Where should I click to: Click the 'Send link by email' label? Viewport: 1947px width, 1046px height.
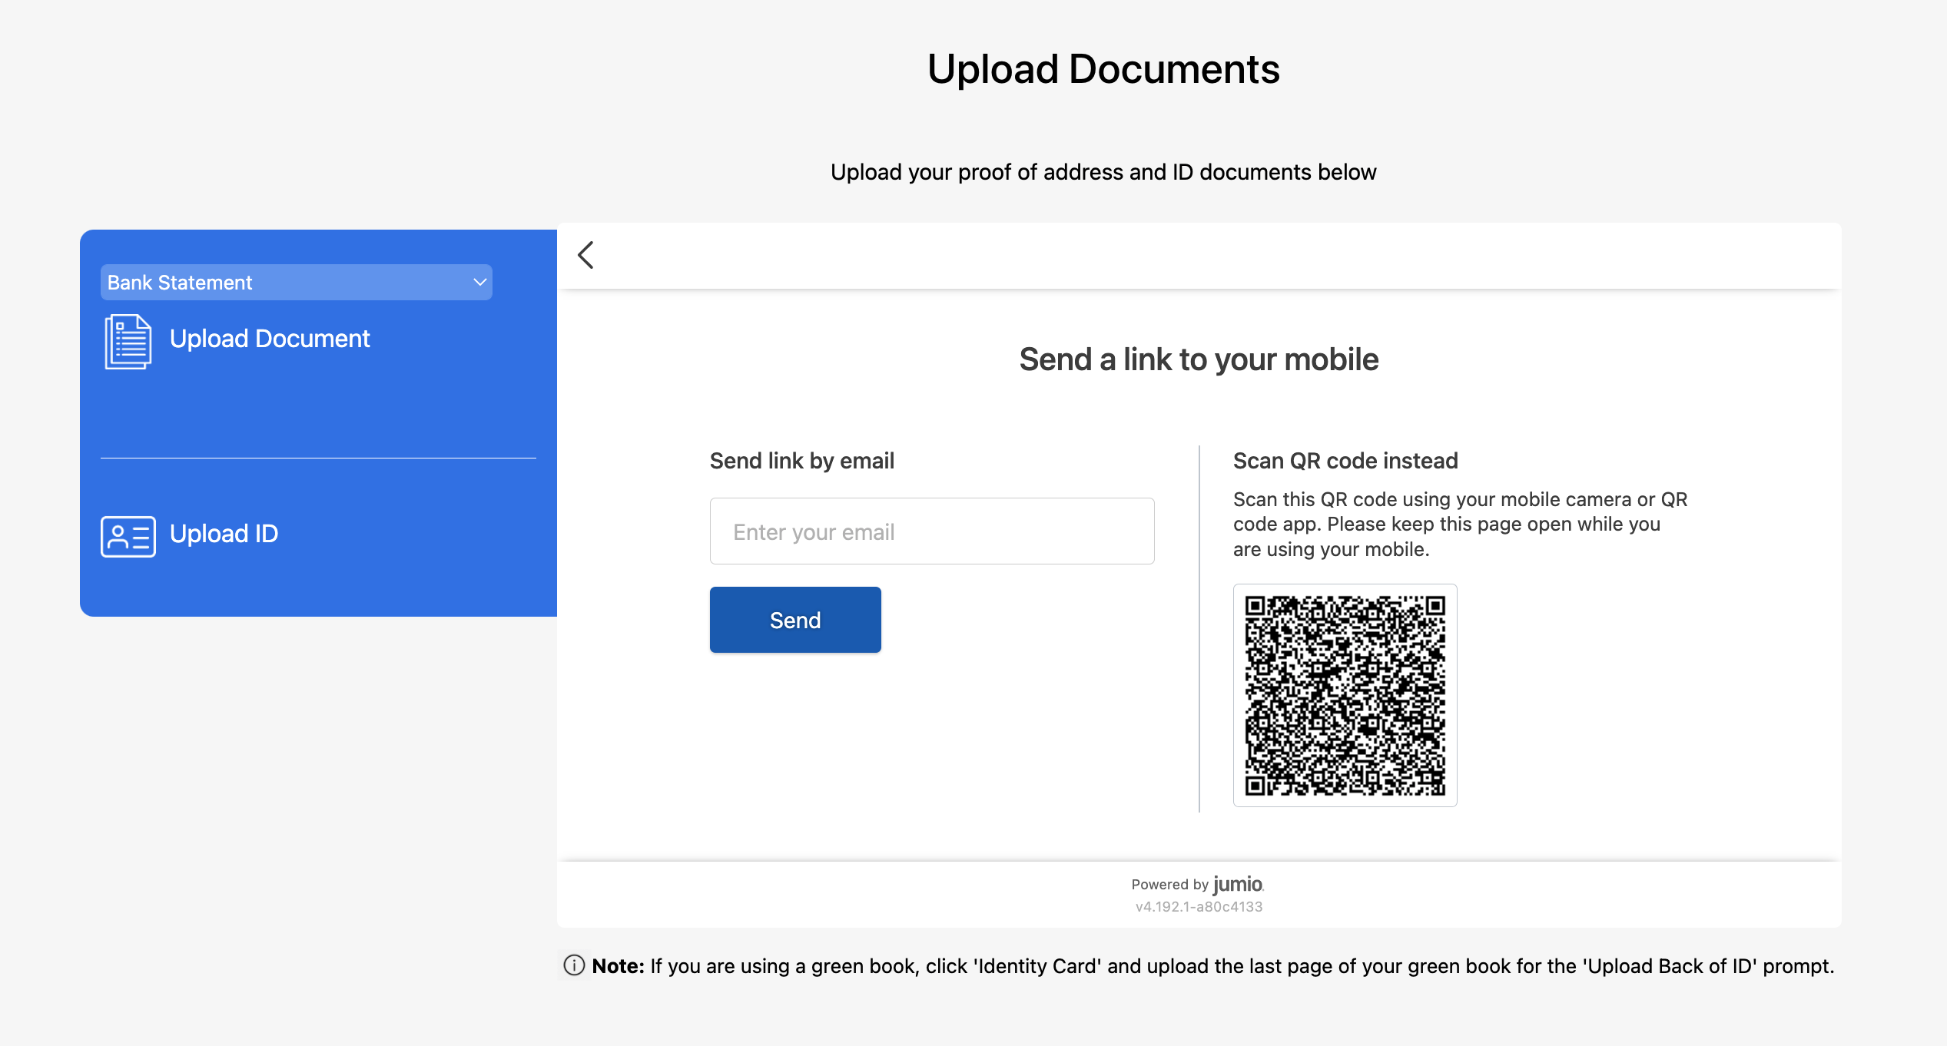(x=801, y=461)
